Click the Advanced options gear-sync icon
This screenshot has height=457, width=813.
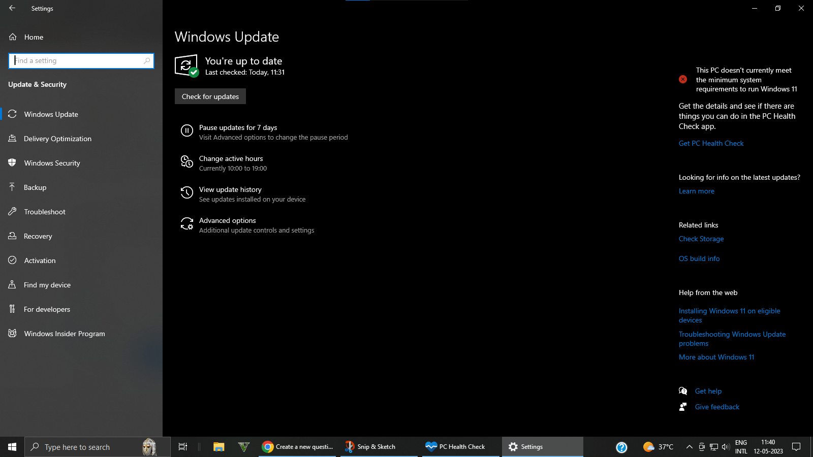click(187, 224)
